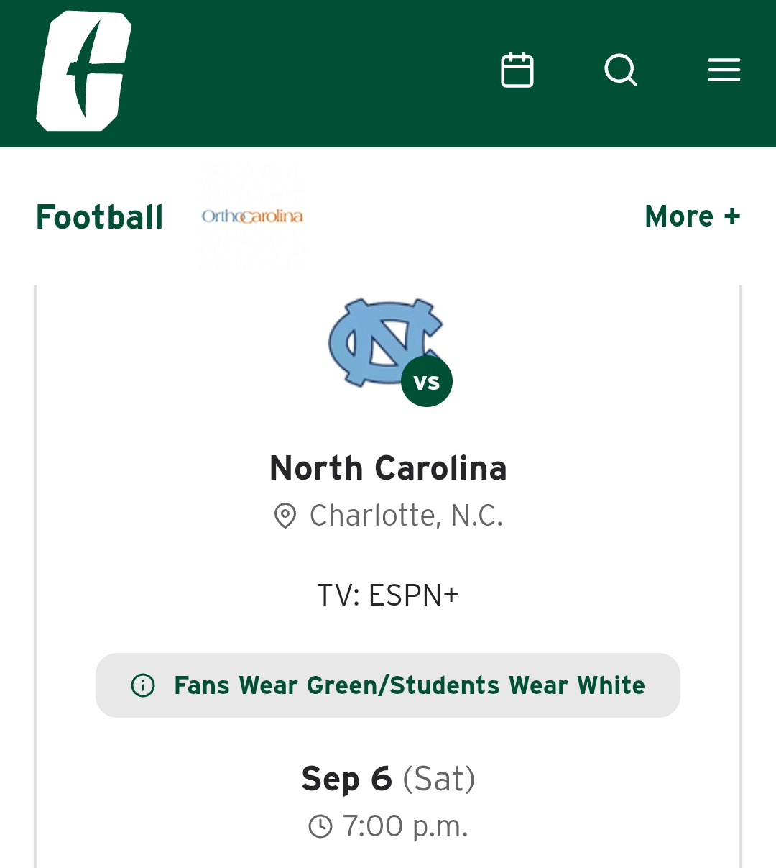The height and width of the screenshot is (868, 776).
Task: Click the clock icon beside kickoff time
Action: pyautogui.click(x=320, y=826)
